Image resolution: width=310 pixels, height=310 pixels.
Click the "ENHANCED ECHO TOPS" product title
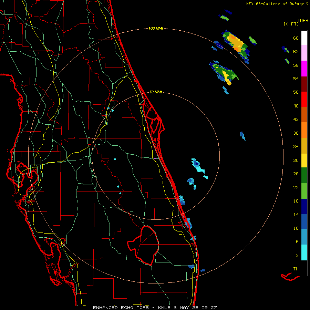click(122, 308)
